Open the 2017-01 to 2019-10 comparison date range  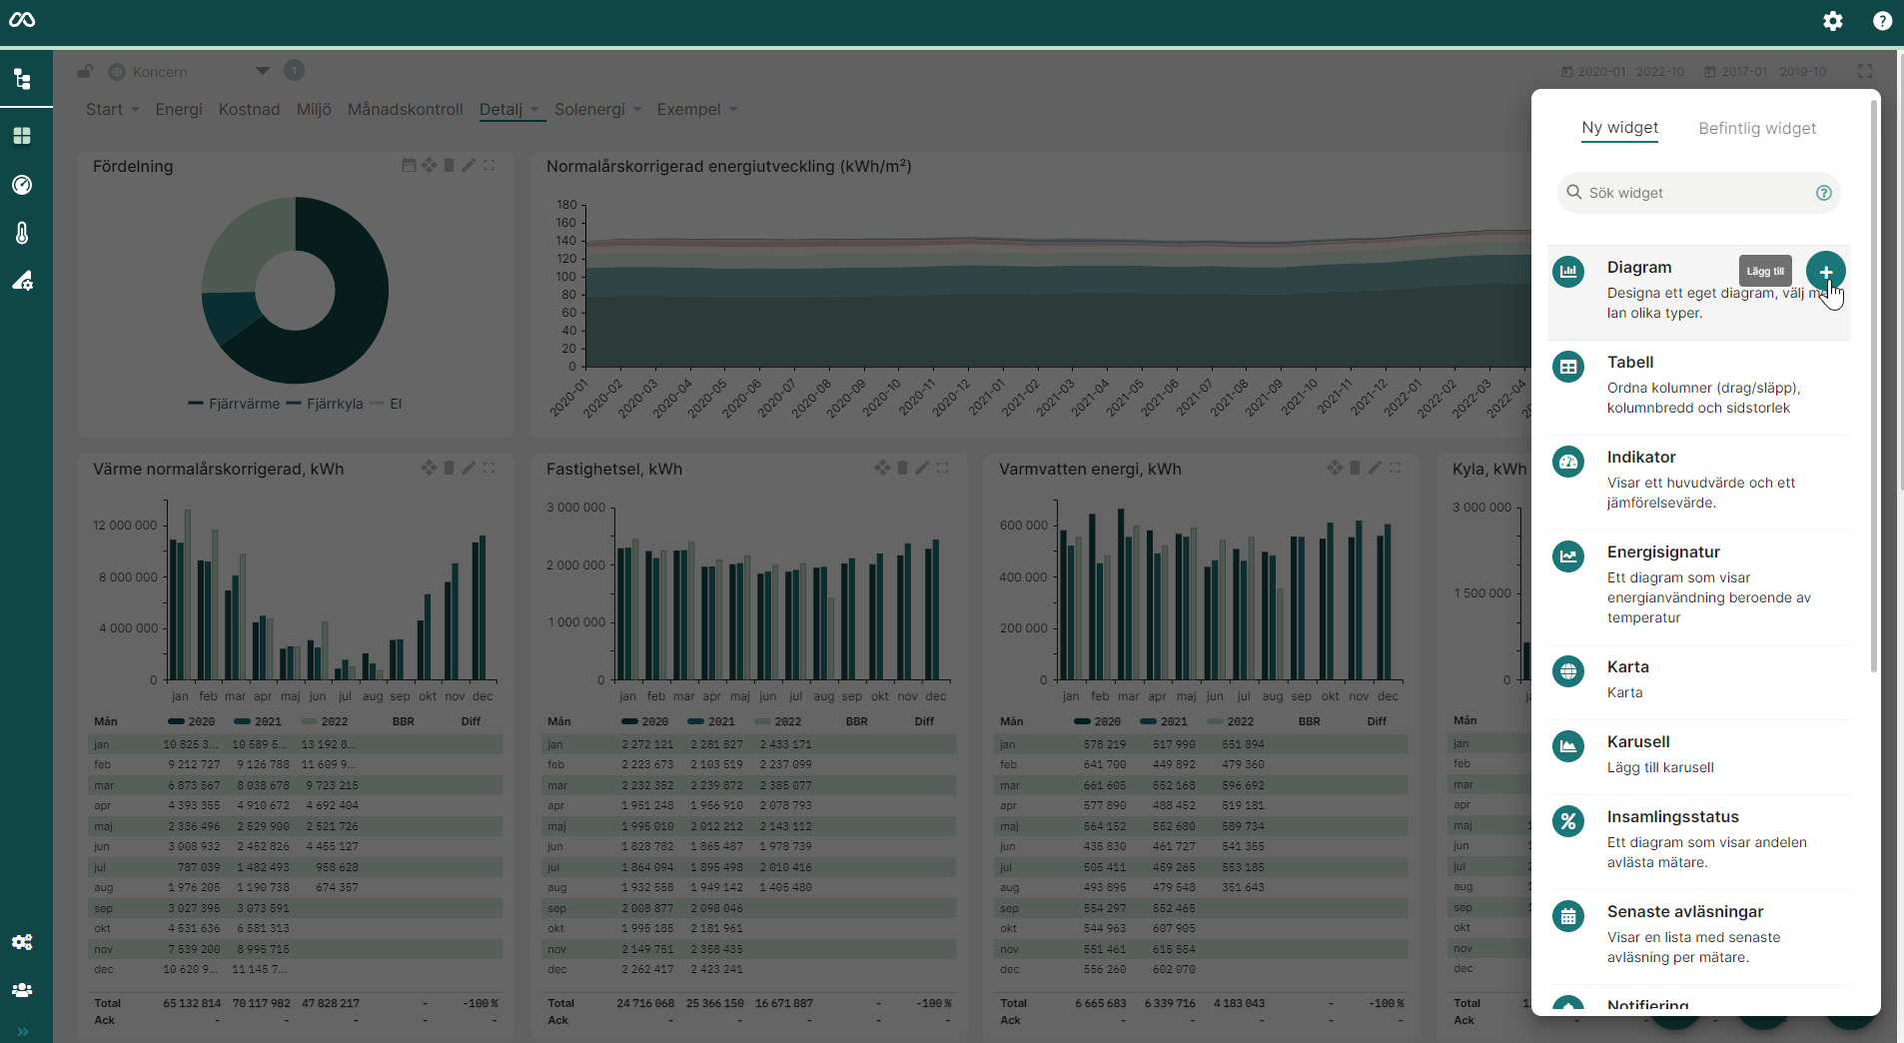[1765, 72]
